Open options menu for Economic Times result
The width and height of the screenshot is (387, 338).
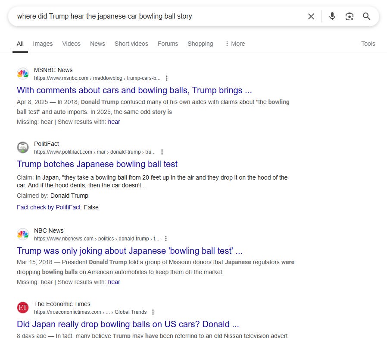click(x=153, y=312)
